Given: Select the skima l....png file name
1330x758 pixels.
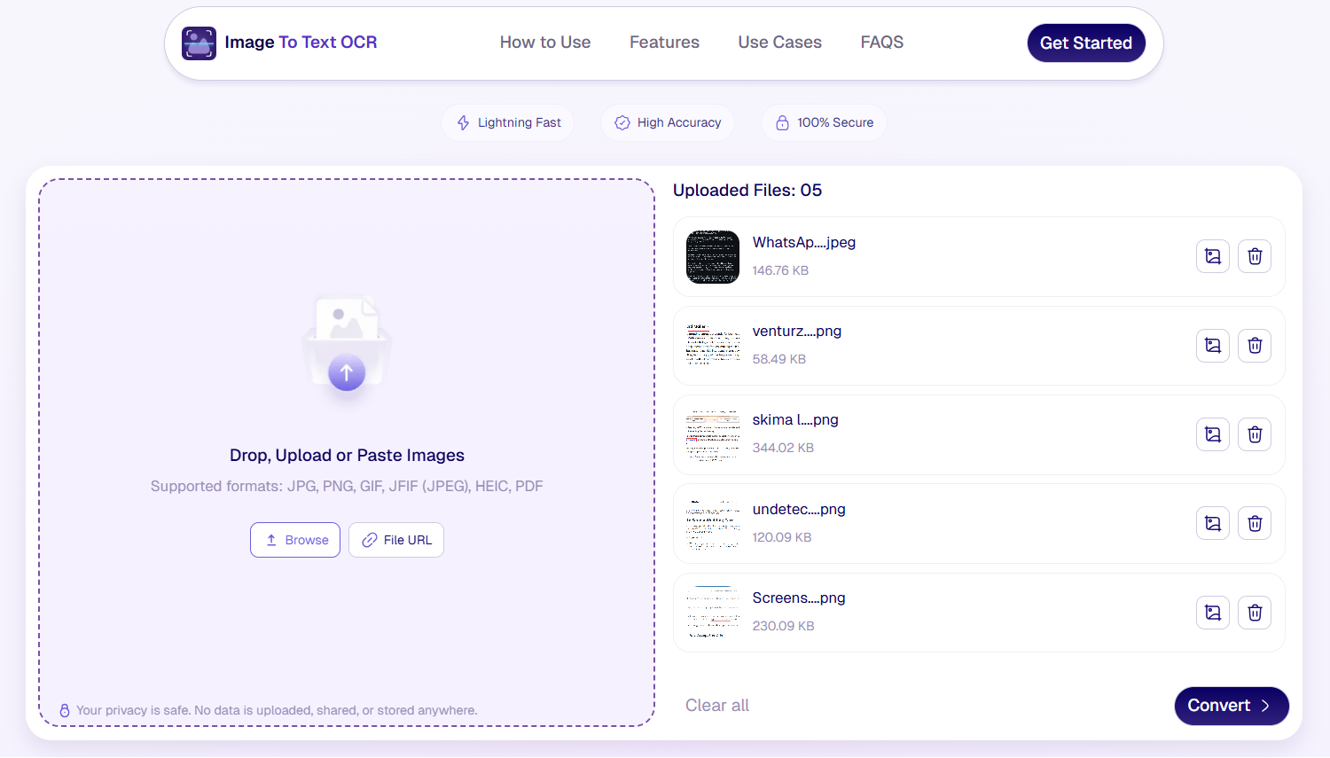Looking at the screenshot, I should pyautogui.click(x=795, y=420).
